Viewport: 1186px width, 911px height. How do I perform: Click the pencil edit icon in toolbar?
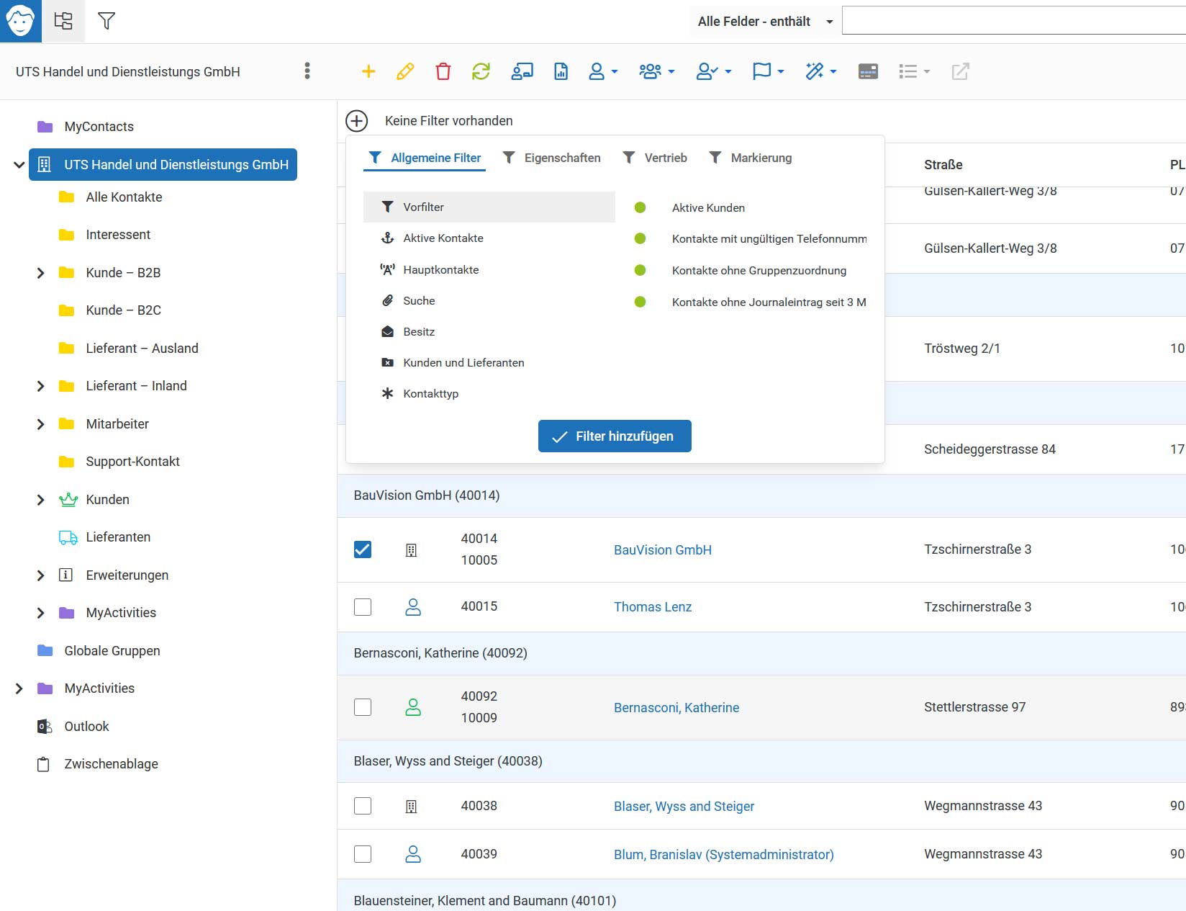405,71
